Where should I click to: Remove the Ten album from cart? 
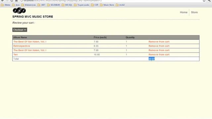(159, 55)
